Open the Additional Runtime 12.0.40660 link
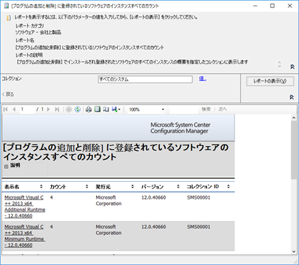The height and width of the screenshot is (265, 299). 25,207
